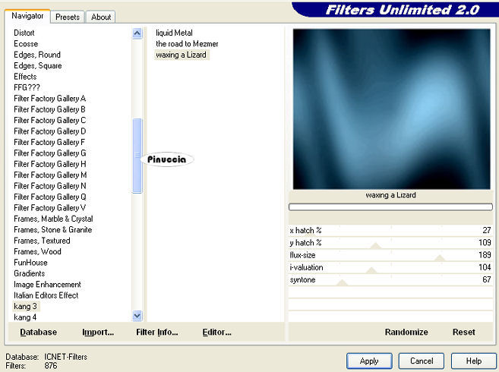Cancel the filter dialog

point(422,361)
